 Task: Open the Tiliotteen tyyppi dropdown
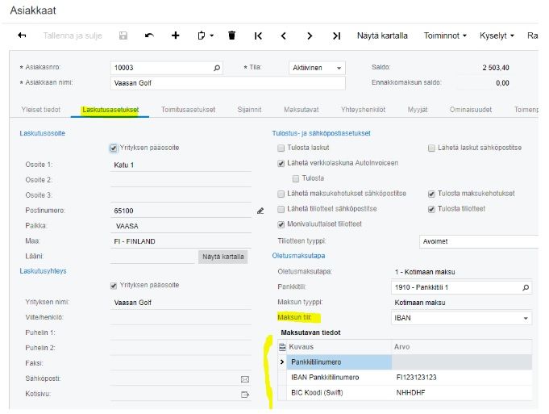[479, 241]
